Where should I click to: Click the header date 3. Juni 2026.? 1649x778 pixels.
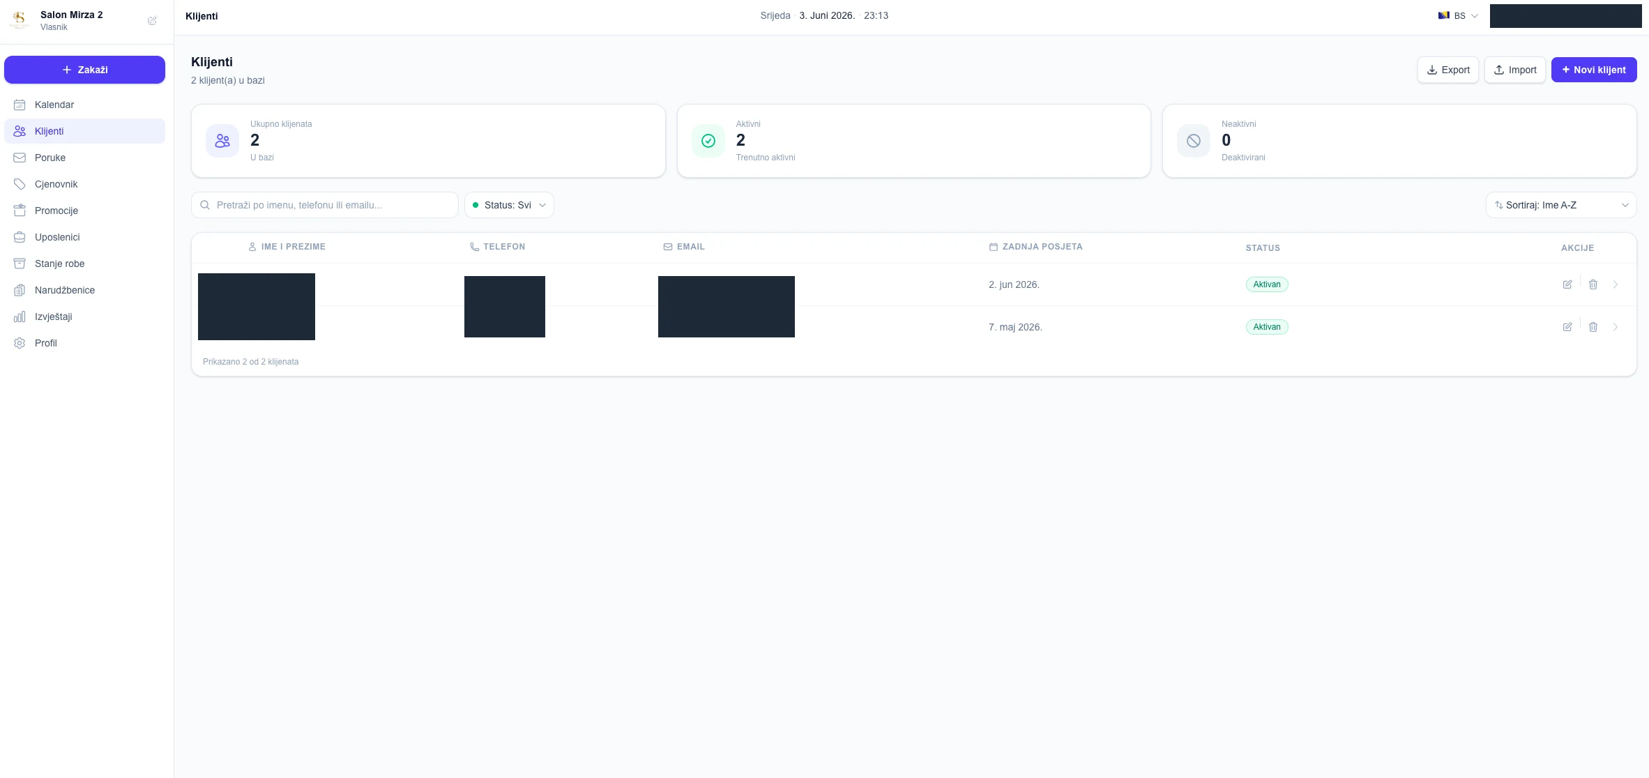click(x=827, y=15)
